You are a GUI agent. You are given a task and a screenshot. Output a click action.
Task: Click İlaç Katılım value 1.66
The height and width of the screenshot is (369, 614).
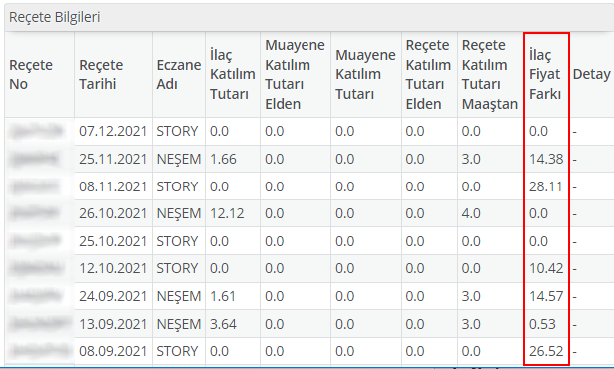pos(223,159)
